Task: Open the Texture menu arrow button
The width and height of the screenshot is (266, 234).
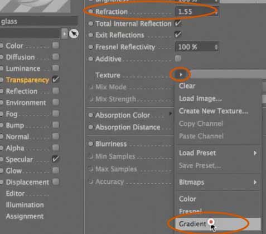Action: 180,75
